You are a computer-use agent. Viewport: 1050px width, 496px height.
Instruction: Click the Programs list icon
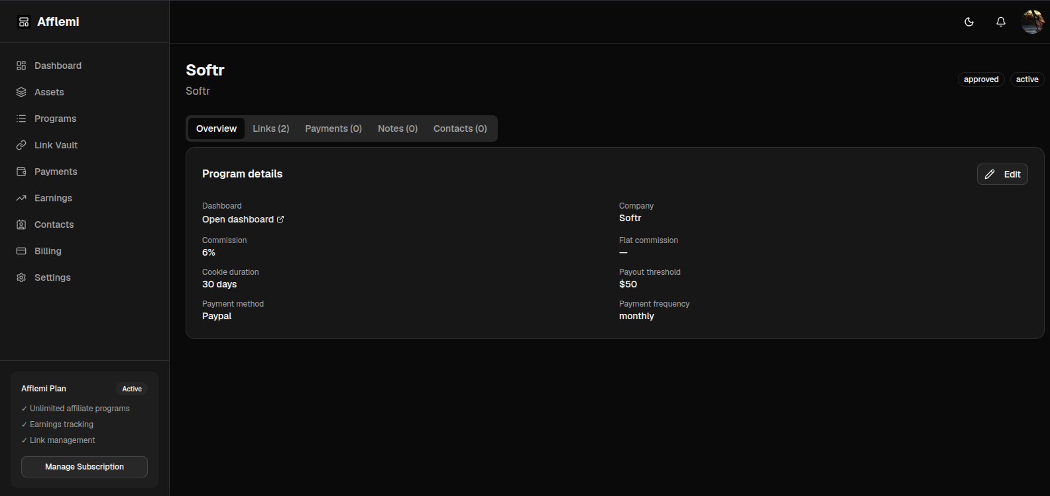click(21, 119)
